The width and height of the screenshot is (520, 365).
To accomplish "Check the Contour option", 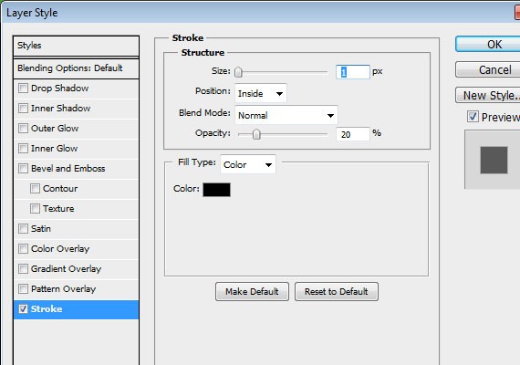I will pyautogui.click(x=35, y=189).
